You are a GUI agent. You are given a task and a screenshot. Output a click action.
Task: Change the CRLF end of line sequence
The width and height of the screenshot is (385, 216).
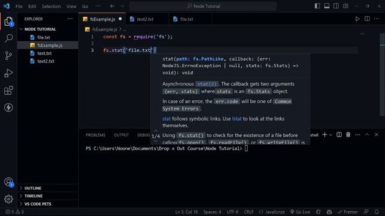[248, 212]
